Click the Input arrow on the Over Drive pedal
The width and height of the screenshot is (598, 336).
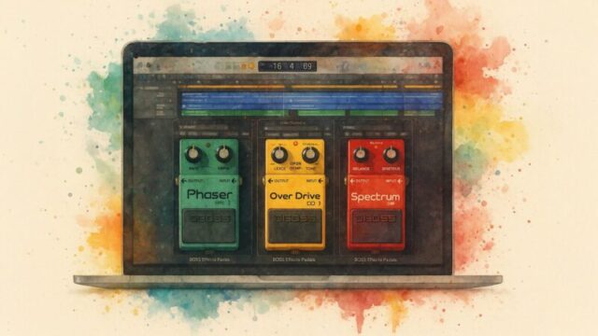pyautogui.click(x=321, y=181)
